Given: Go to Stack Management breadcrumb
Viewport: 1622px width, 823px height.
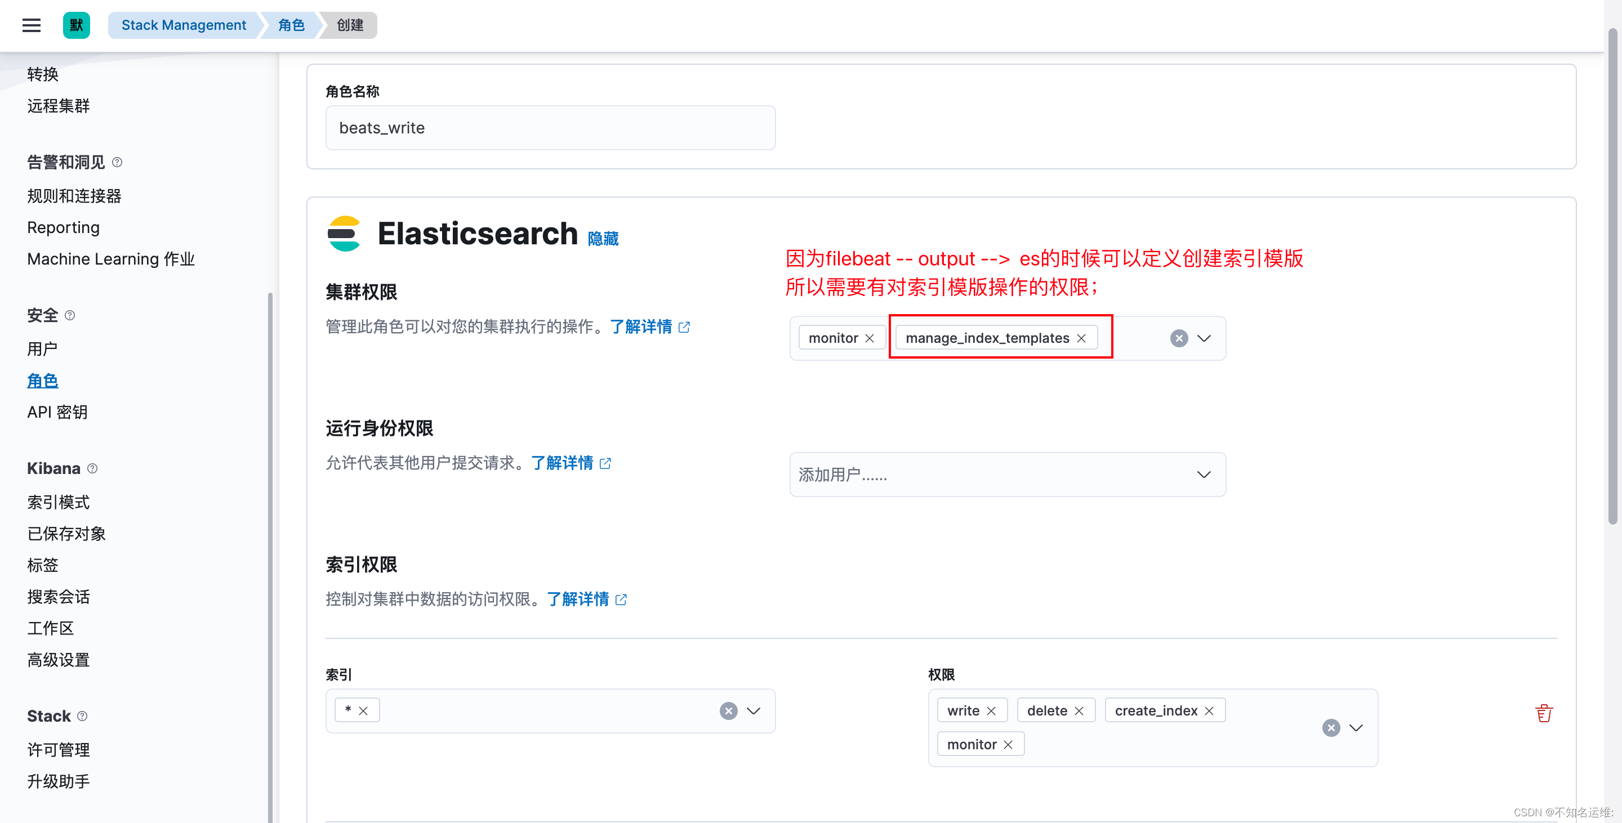Looking at the screenshot, I should (183, 25).
